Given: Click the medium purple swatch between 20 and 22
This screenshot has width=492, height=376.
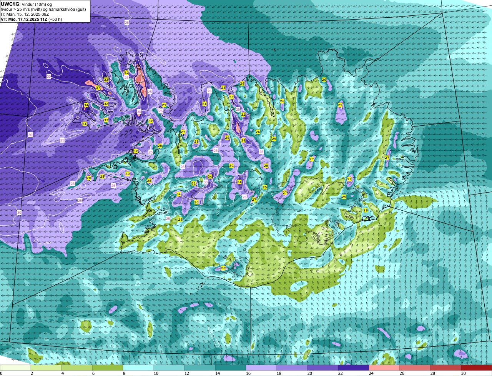Looking at the screenshot, I should click(x=323, y=368).
